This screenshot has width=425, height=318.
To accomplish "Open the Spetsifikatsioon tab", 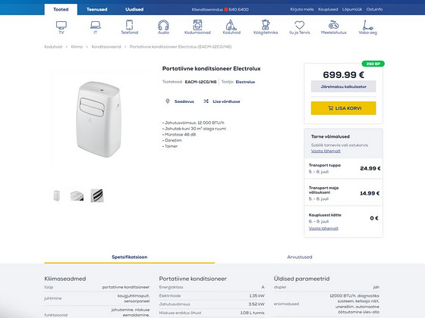I will coord(130,257).
